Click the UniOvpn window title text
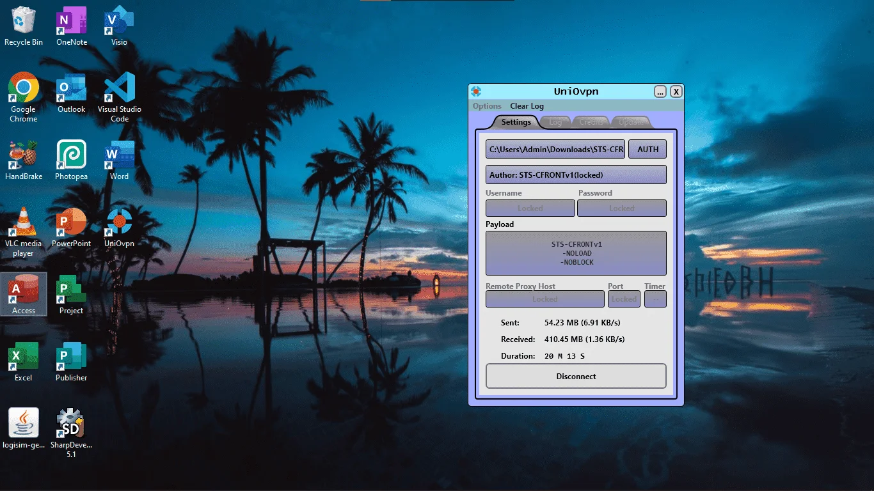 (576, 91)
